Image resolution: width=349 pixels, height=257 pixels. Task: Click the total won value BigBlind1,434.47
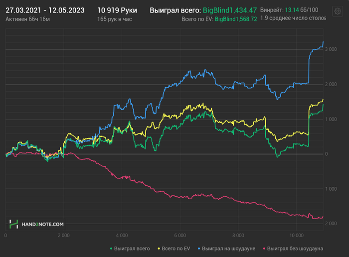pyautogui.click(x=230, y=10)
